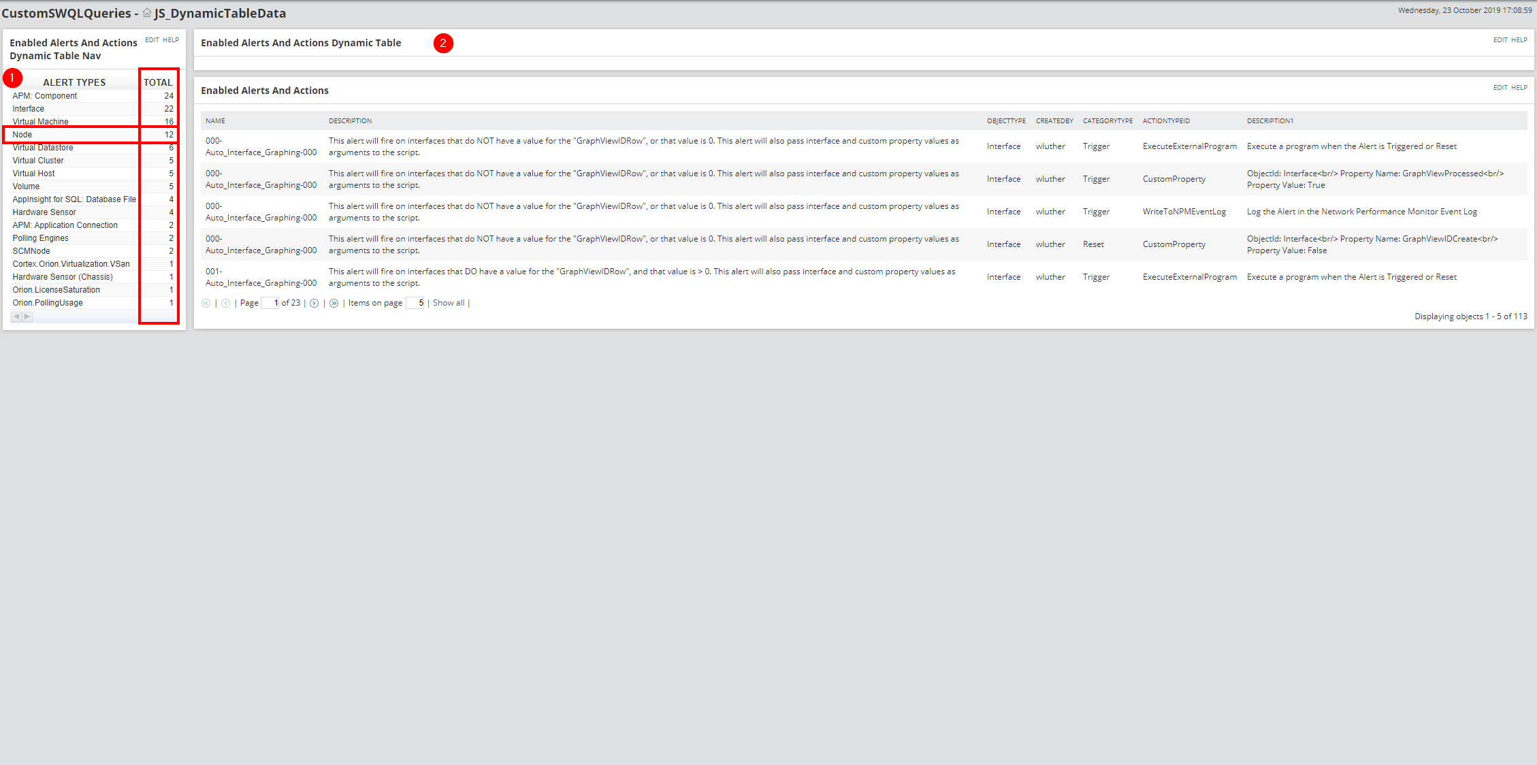Screen dimensions: 1537x765
Task: Click the home icon beside JS_DynamicTableData
Action: pos(146,13)
